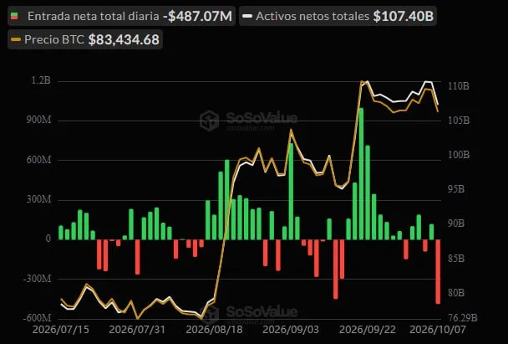This screenshot has width=508, height=344.
Task: Click the 0 baseline axis label
Action: [48, 239]
